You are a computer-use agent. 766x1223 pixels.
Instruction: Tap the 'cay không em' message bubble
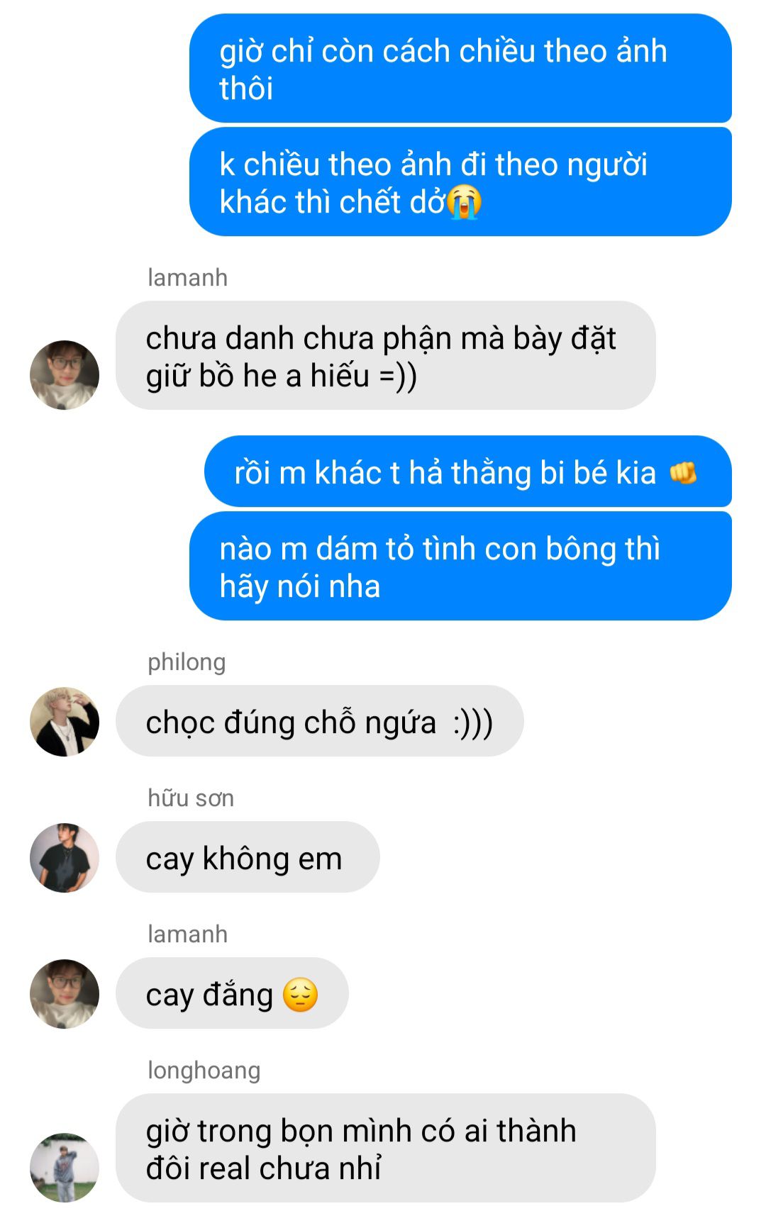[x=248, y=857]
